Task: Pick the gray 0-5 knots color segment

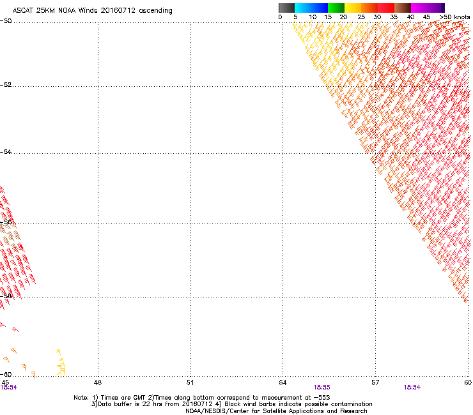Action: (x=286, y=8)
